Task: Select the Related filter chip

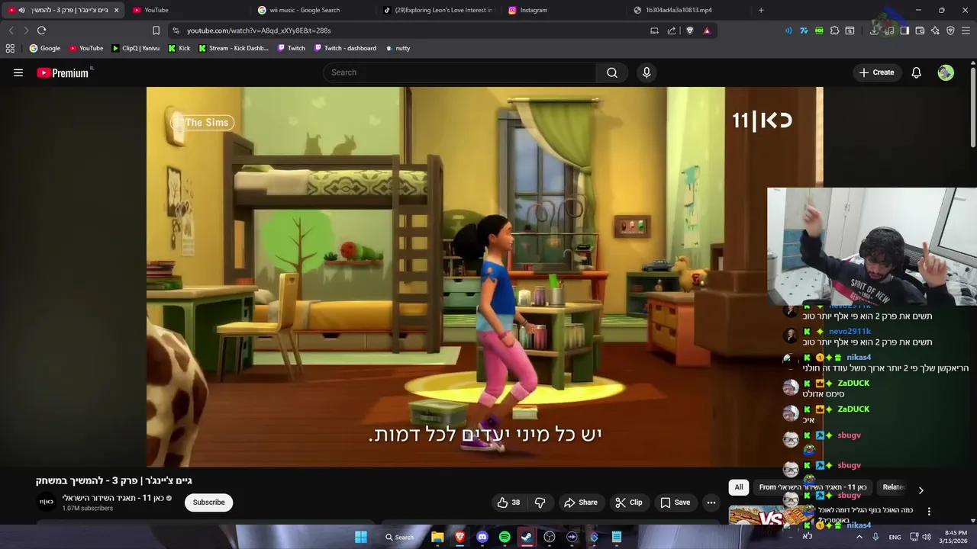Action: (894, 487)
